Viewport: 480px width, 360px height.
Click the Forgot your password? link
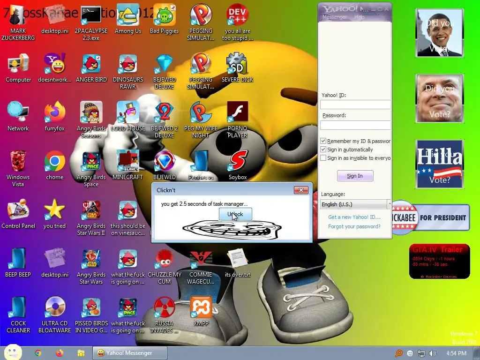tap(354, 226)
